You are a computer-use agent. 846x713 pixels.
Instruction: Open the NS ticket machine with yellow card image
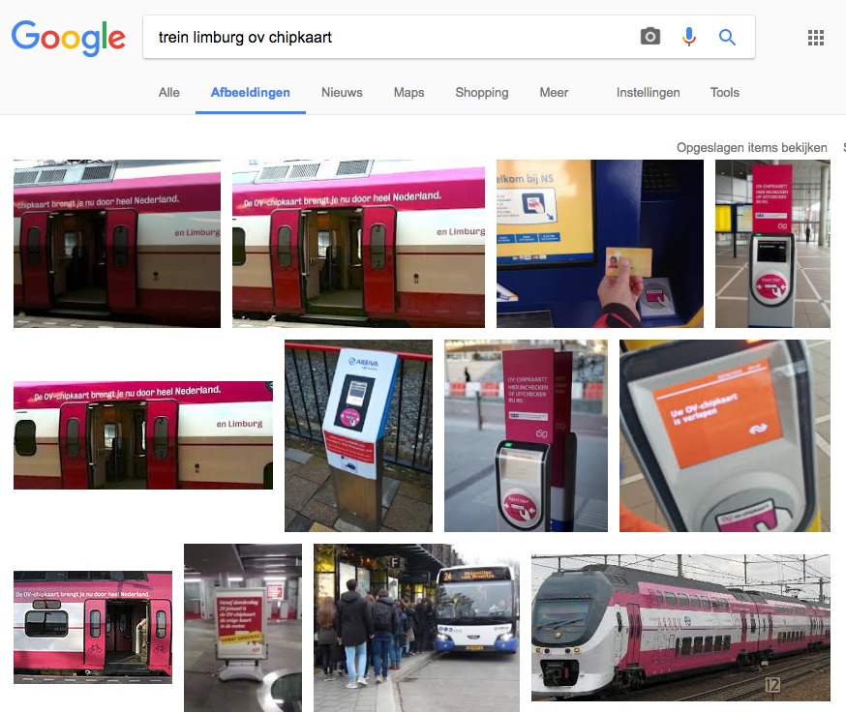pyautogui.click(x=599, y=243)
